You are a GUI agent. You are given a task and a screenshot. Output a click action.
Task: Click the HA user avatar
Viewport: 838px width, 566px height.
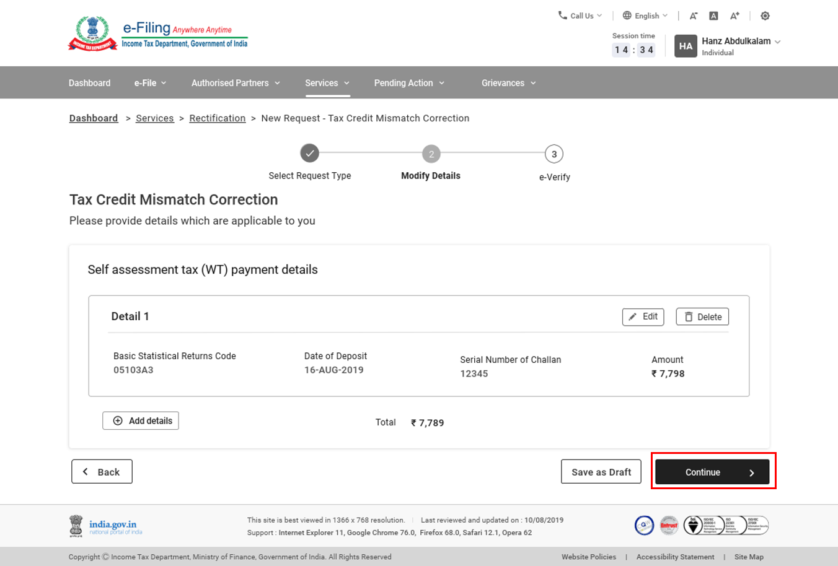click(x=686, y=46)
